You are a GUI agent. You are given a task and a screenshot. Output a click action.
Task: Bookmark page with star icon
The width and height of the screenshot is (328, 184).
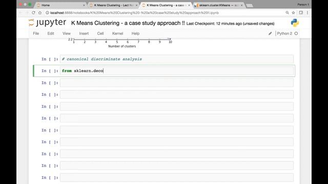[x=293, y=13]
